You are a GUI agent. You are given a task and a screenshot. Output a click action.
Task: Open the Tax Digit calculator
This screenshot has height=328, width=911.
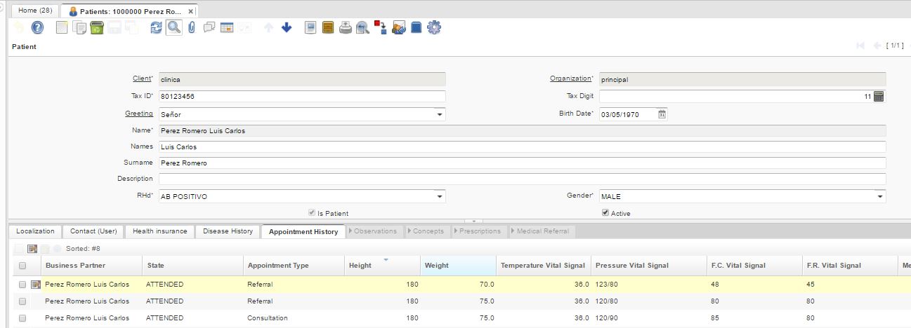tap(878, 97)
